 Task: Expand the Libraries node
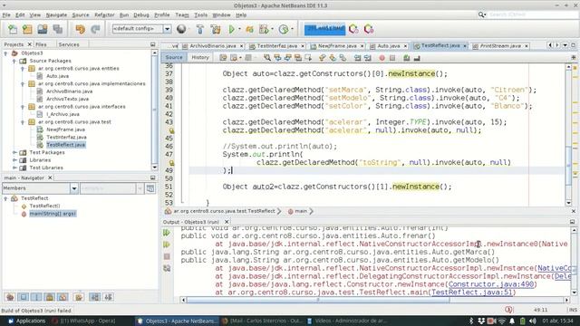click(x=14, y=160)
